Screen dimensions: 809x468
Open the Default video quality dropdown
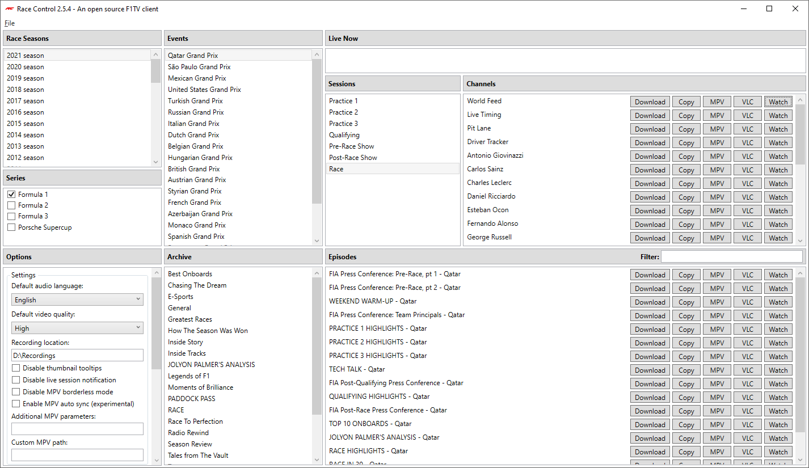pyautogui.click(x=77, y=328)
